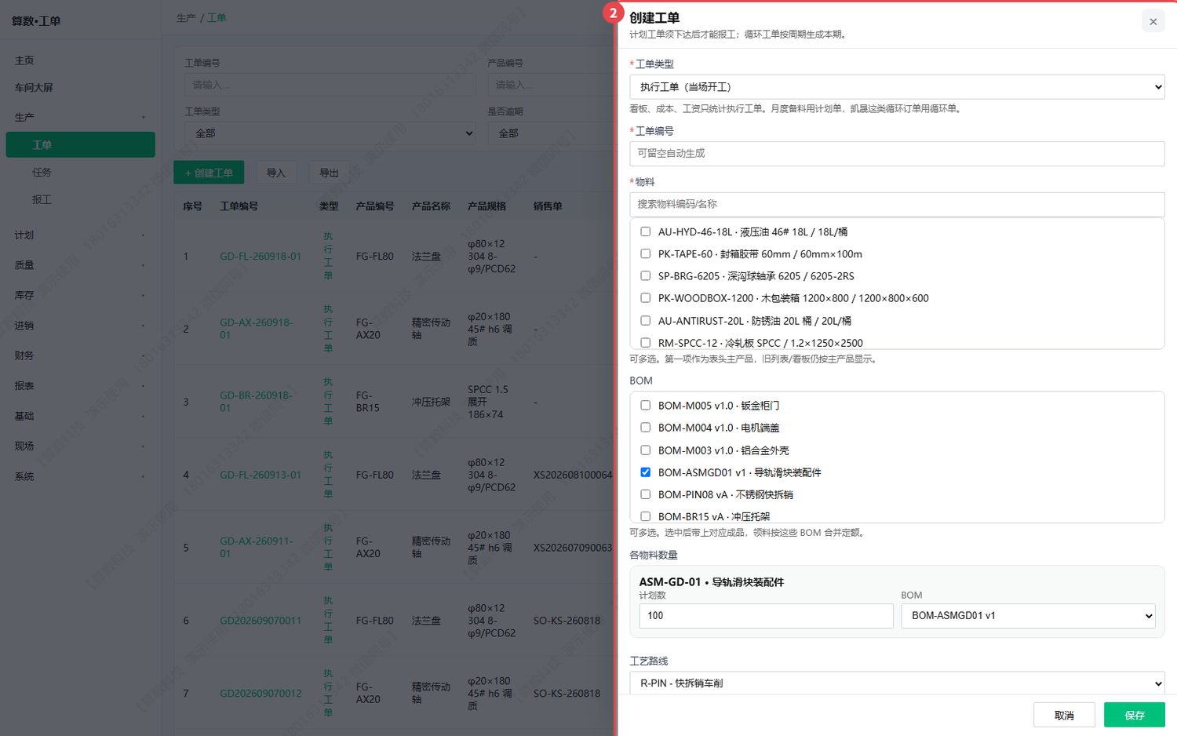The width and height of the screenshot is (1177, 736).
Task: Click the 销售单 column header
Action: pyautogui.click(x=548, y=206)
